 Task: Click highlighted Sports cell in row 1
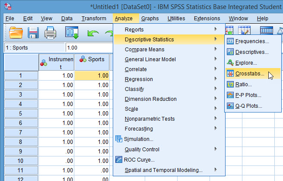pyautogui.click(x=92, y=75)
